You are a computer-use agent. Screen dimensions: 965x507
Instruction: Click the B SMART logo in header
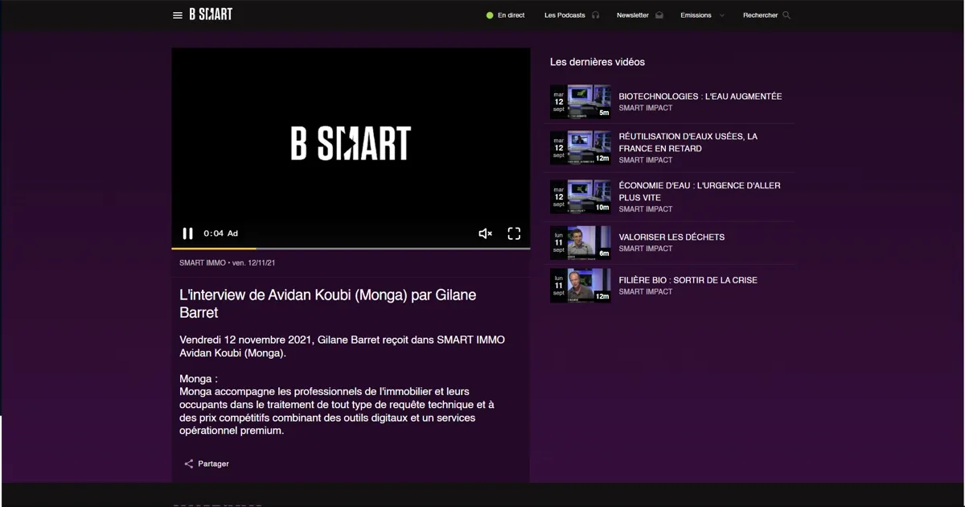(211, 14)
